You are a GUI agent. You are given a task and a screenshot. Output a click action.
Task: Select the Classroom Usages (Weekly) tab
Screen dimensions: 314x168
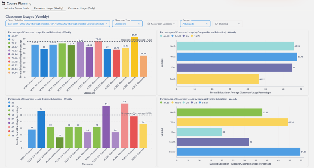point(48,8)
